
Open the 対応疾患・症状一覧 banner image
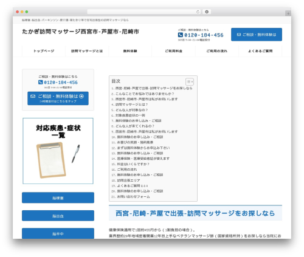pos(58,151)
